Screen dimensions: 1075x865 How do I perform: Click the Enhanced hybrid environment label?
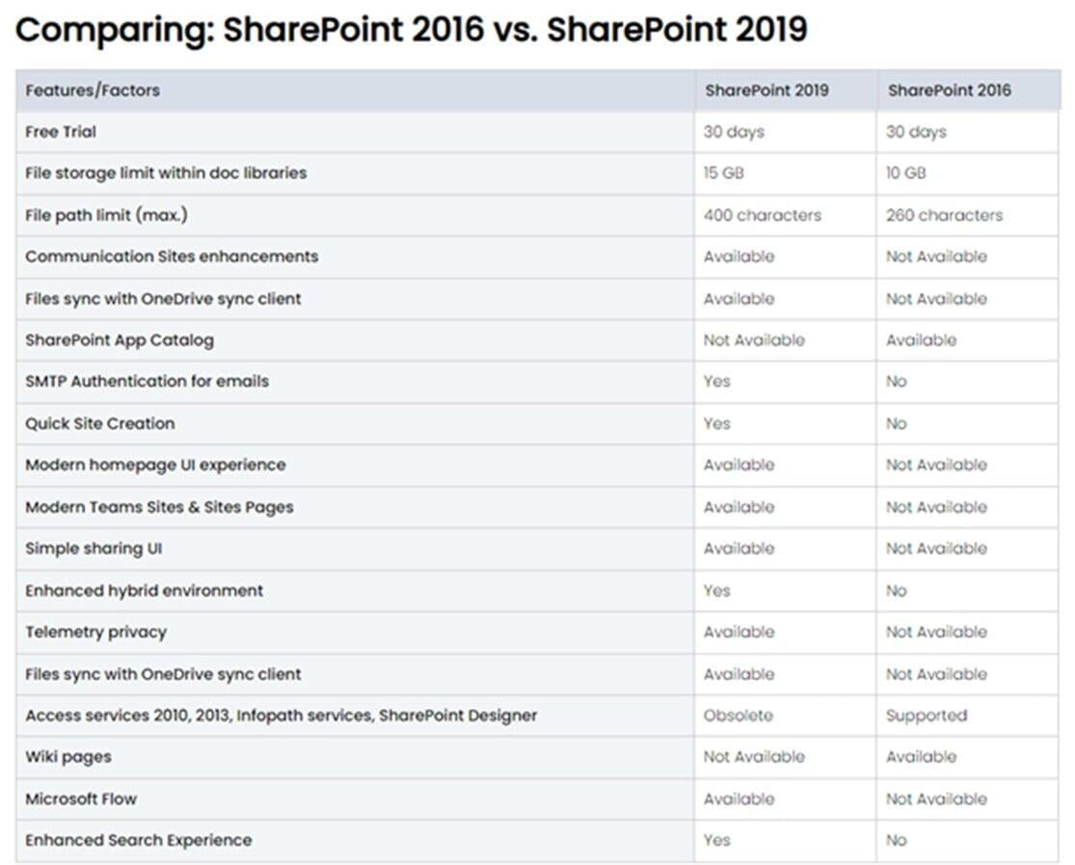[144, 590]
